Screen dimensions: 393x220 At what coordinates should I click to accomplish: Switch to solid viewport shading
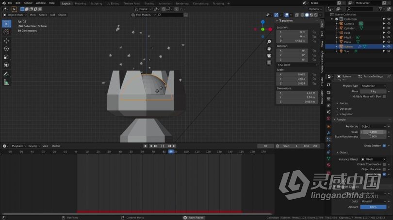click(307, 15)
